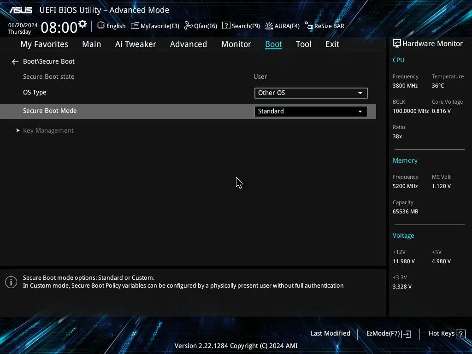Click the MyFavorite(F3) label
Image resolution: width=472 pixels, height=354 pixels.
160,26
